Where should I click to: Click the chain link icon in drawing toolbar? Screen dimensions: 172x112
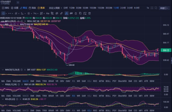click(57, 13)
